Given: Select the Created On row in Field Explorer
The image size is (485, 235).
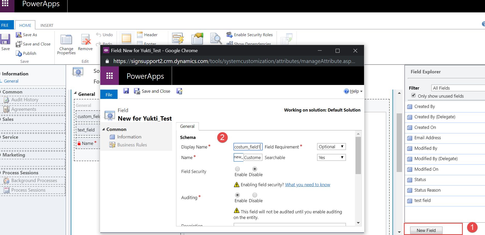Looking at the screenshot, I should 445,128.
